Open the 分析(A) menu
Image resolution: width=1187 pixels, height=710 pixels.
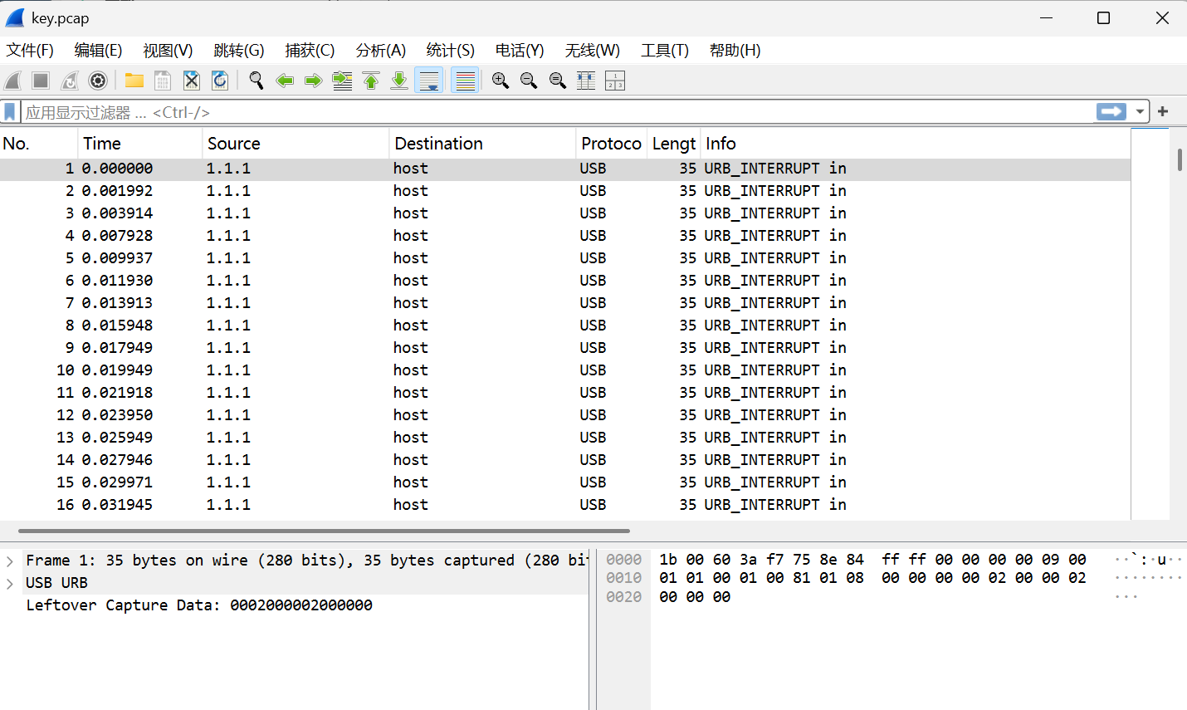(381, 51)
